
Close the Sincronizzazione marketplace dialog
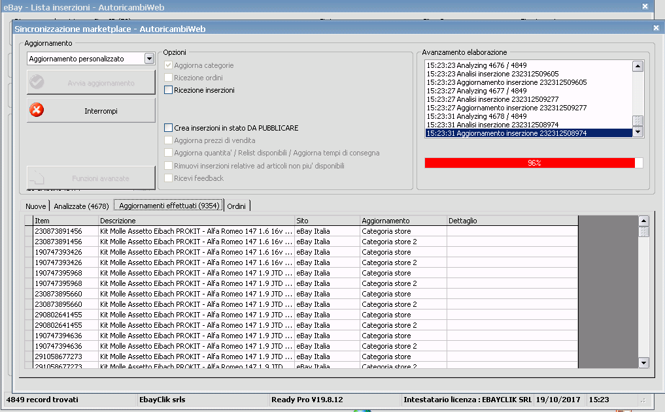click(656, 28)
